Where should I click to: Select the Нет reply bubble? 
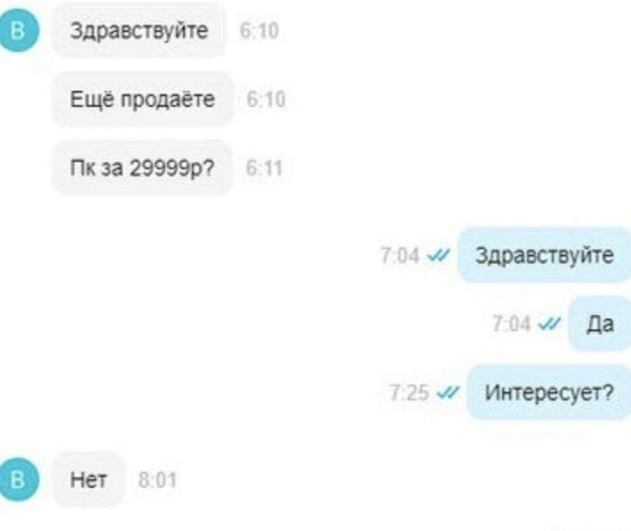pos(89,480)
